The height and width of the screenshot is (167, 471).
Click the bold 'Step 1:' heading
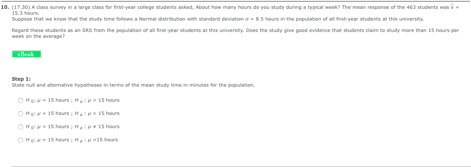21,79
